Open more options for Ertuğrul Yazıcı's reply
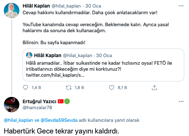Screen dimensions: 189x136 coord(181,102)
